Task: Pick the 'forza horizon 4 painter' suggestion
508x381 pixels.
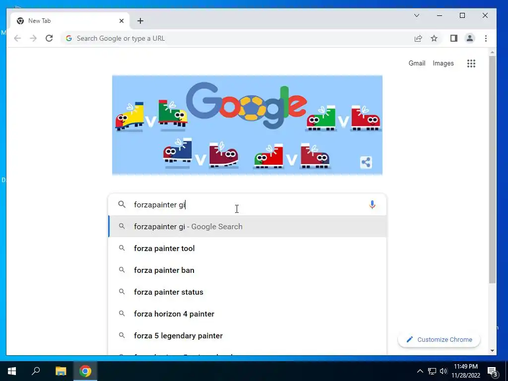Action: pyautogui.click(x=248, y=314)
